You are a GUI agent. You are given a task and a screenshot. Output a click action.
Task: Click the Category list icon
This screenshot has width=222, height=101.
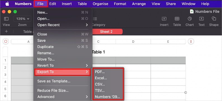click(x=95, y=19)
